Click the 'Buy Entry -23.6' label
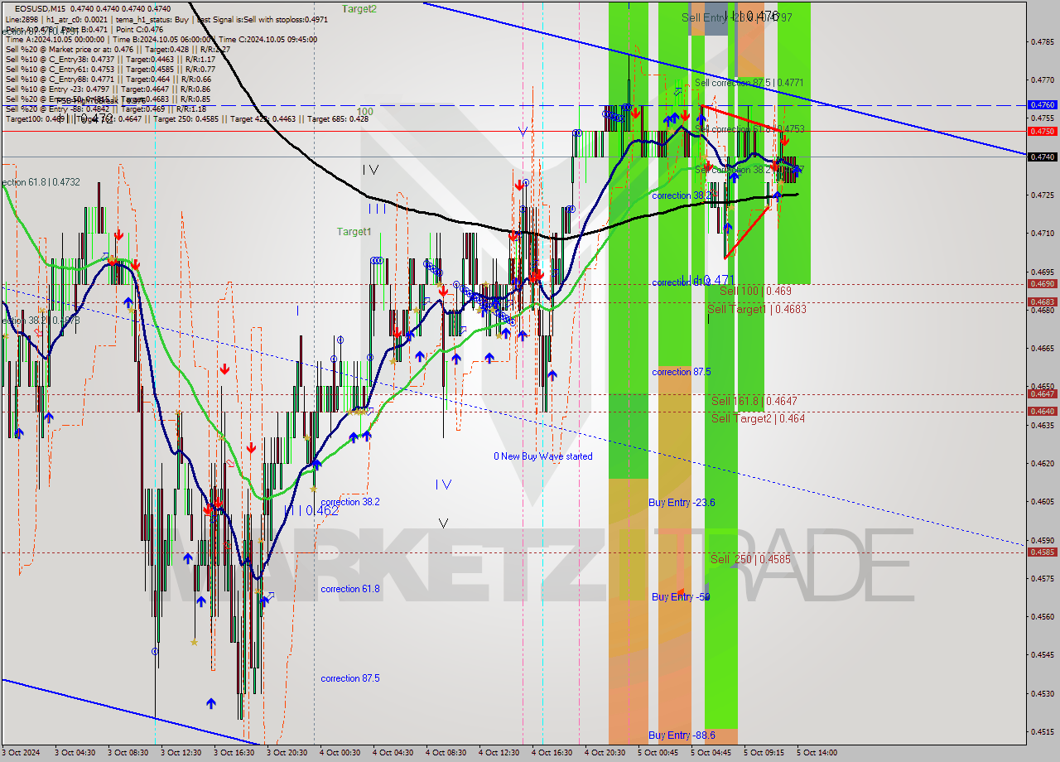The image size is (1060, 762). [682, 503]
